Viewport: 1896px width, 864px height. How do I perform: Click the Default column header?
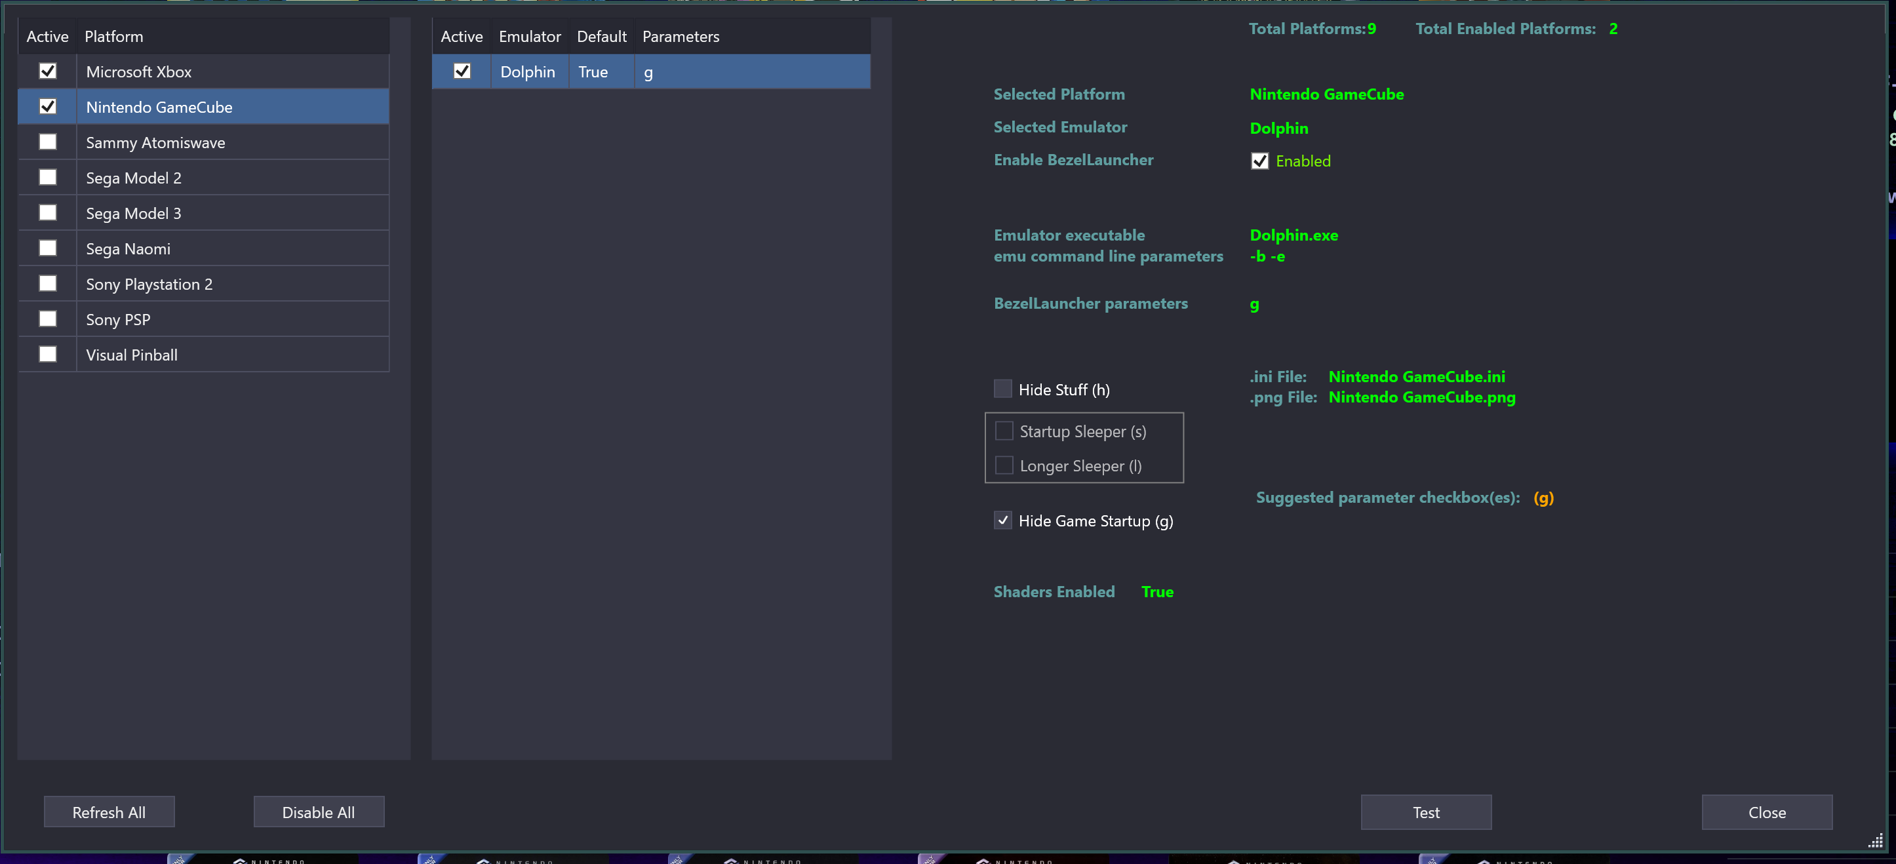click(601, 36)
